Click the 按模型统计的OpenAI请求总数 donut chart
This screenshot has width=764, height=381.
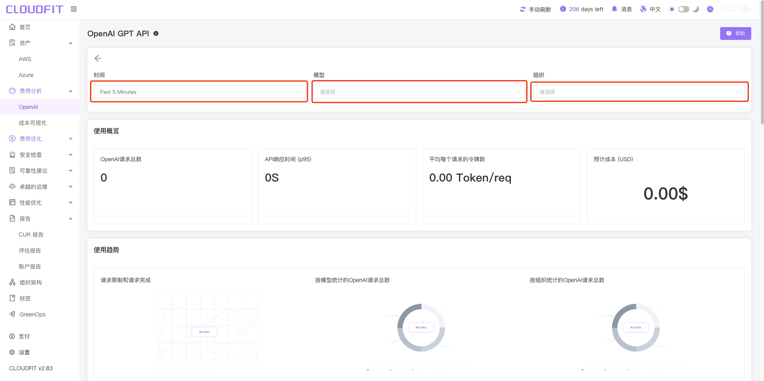click(421, 328)
